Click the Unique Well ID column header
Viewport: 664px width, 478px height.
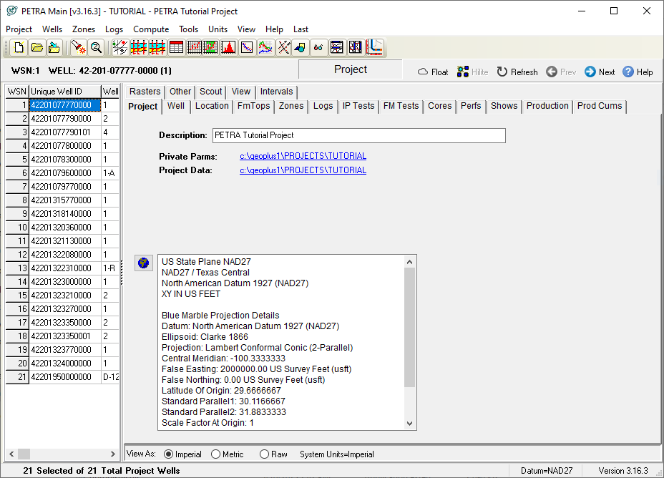65,92
